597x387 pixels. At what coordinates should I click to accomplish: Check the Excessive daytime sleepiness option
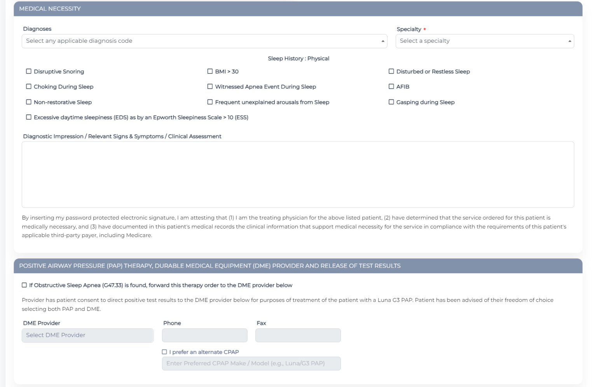(x=28, y=117)
